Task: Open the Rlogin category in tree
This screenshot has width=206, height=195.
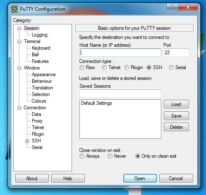Action: [38, 134]
